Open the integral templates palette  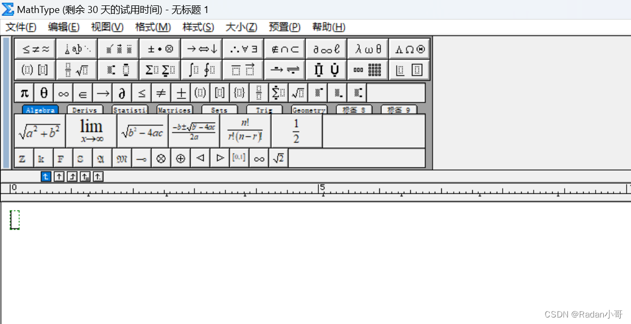coord(202,70)
